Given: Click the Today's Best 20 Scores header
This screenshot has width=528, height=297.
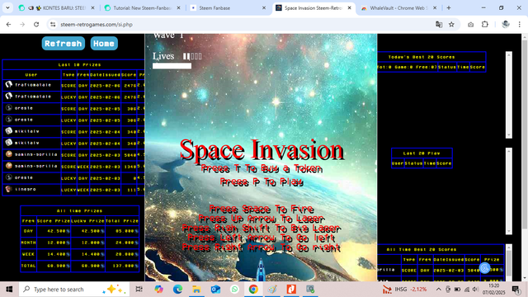Looking at the screenshot, I should (422, 57).
